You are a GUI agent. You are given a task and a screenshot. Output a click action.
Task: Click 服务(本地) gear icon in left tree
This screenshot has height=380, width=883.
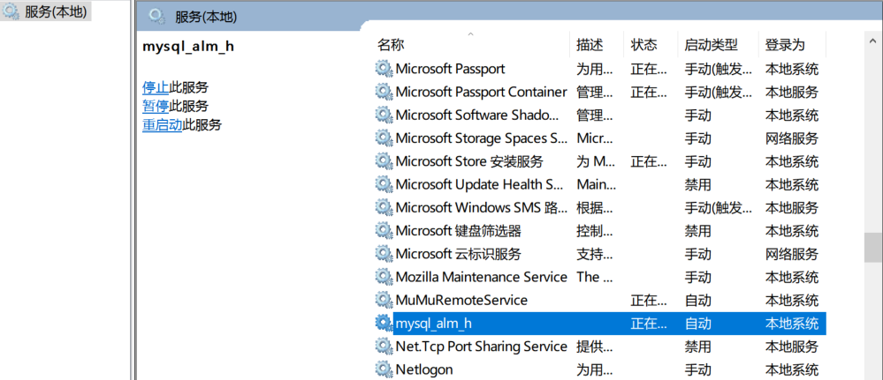tap(11, 11)
